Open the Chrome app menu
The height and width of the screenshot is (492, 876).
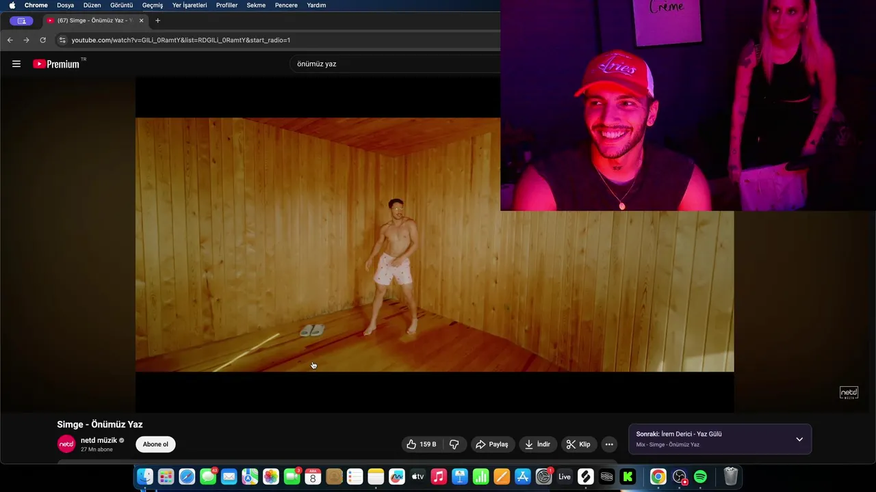point(36,5)
